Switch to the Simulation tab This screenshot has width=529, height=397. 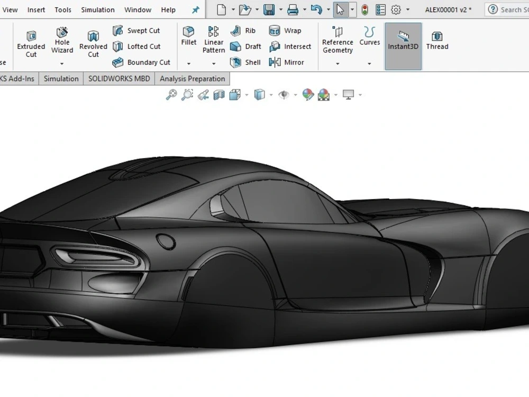click(60, 78)
